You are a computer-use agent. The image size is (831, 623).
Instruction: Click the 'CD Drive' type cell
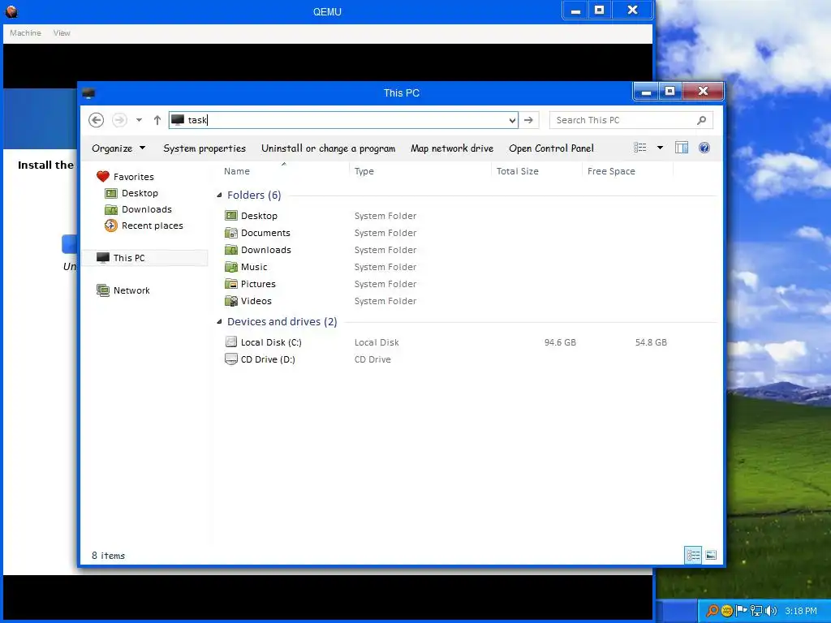372,359
